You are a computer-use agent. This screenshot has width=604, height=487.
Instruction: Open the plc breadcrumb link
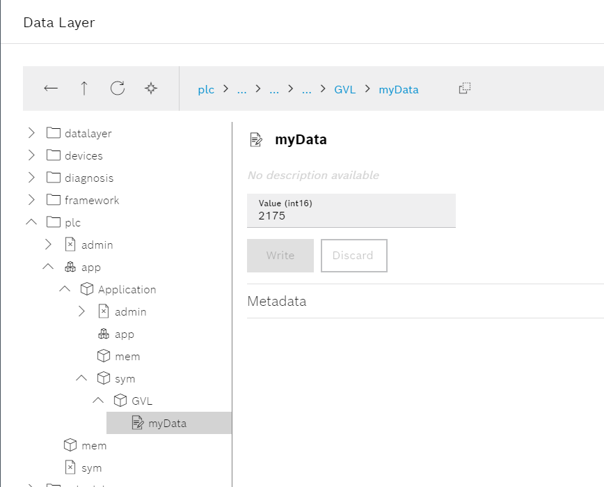(x=206, y=89)
